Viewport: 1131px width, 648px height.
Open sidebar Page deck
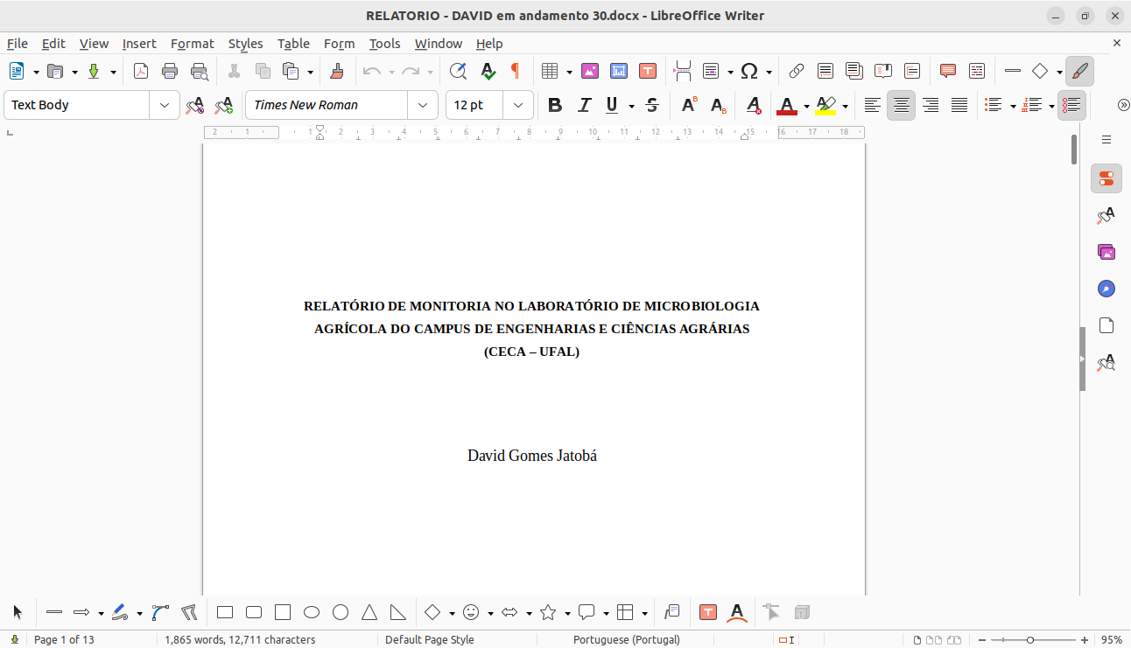1106,325
